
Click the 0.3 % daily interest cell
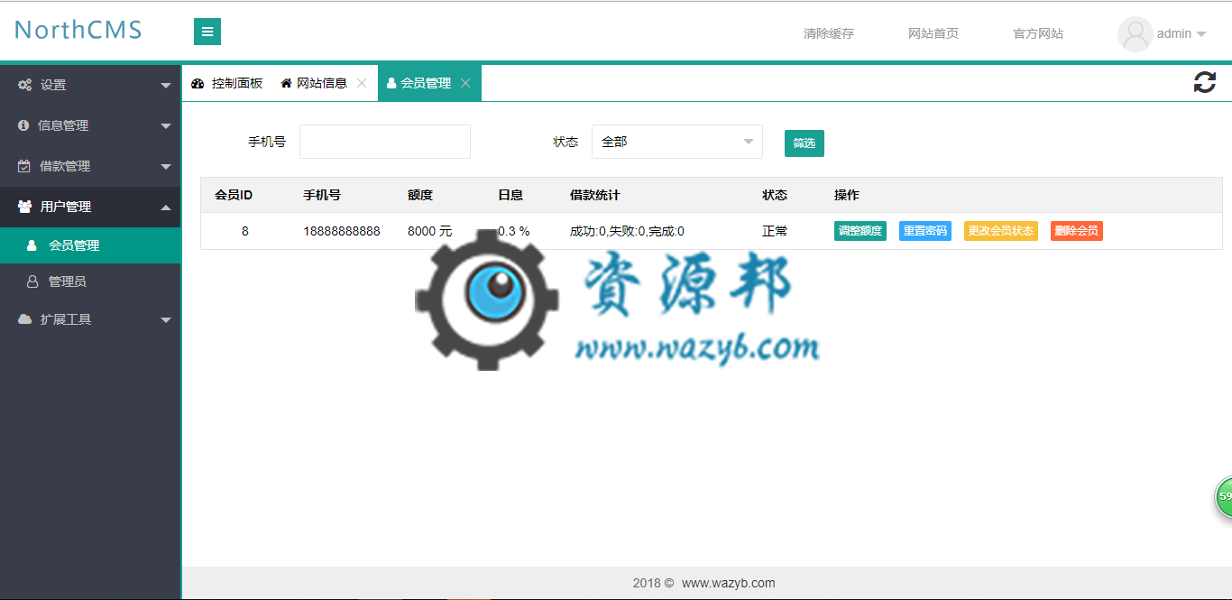[514, 231]
